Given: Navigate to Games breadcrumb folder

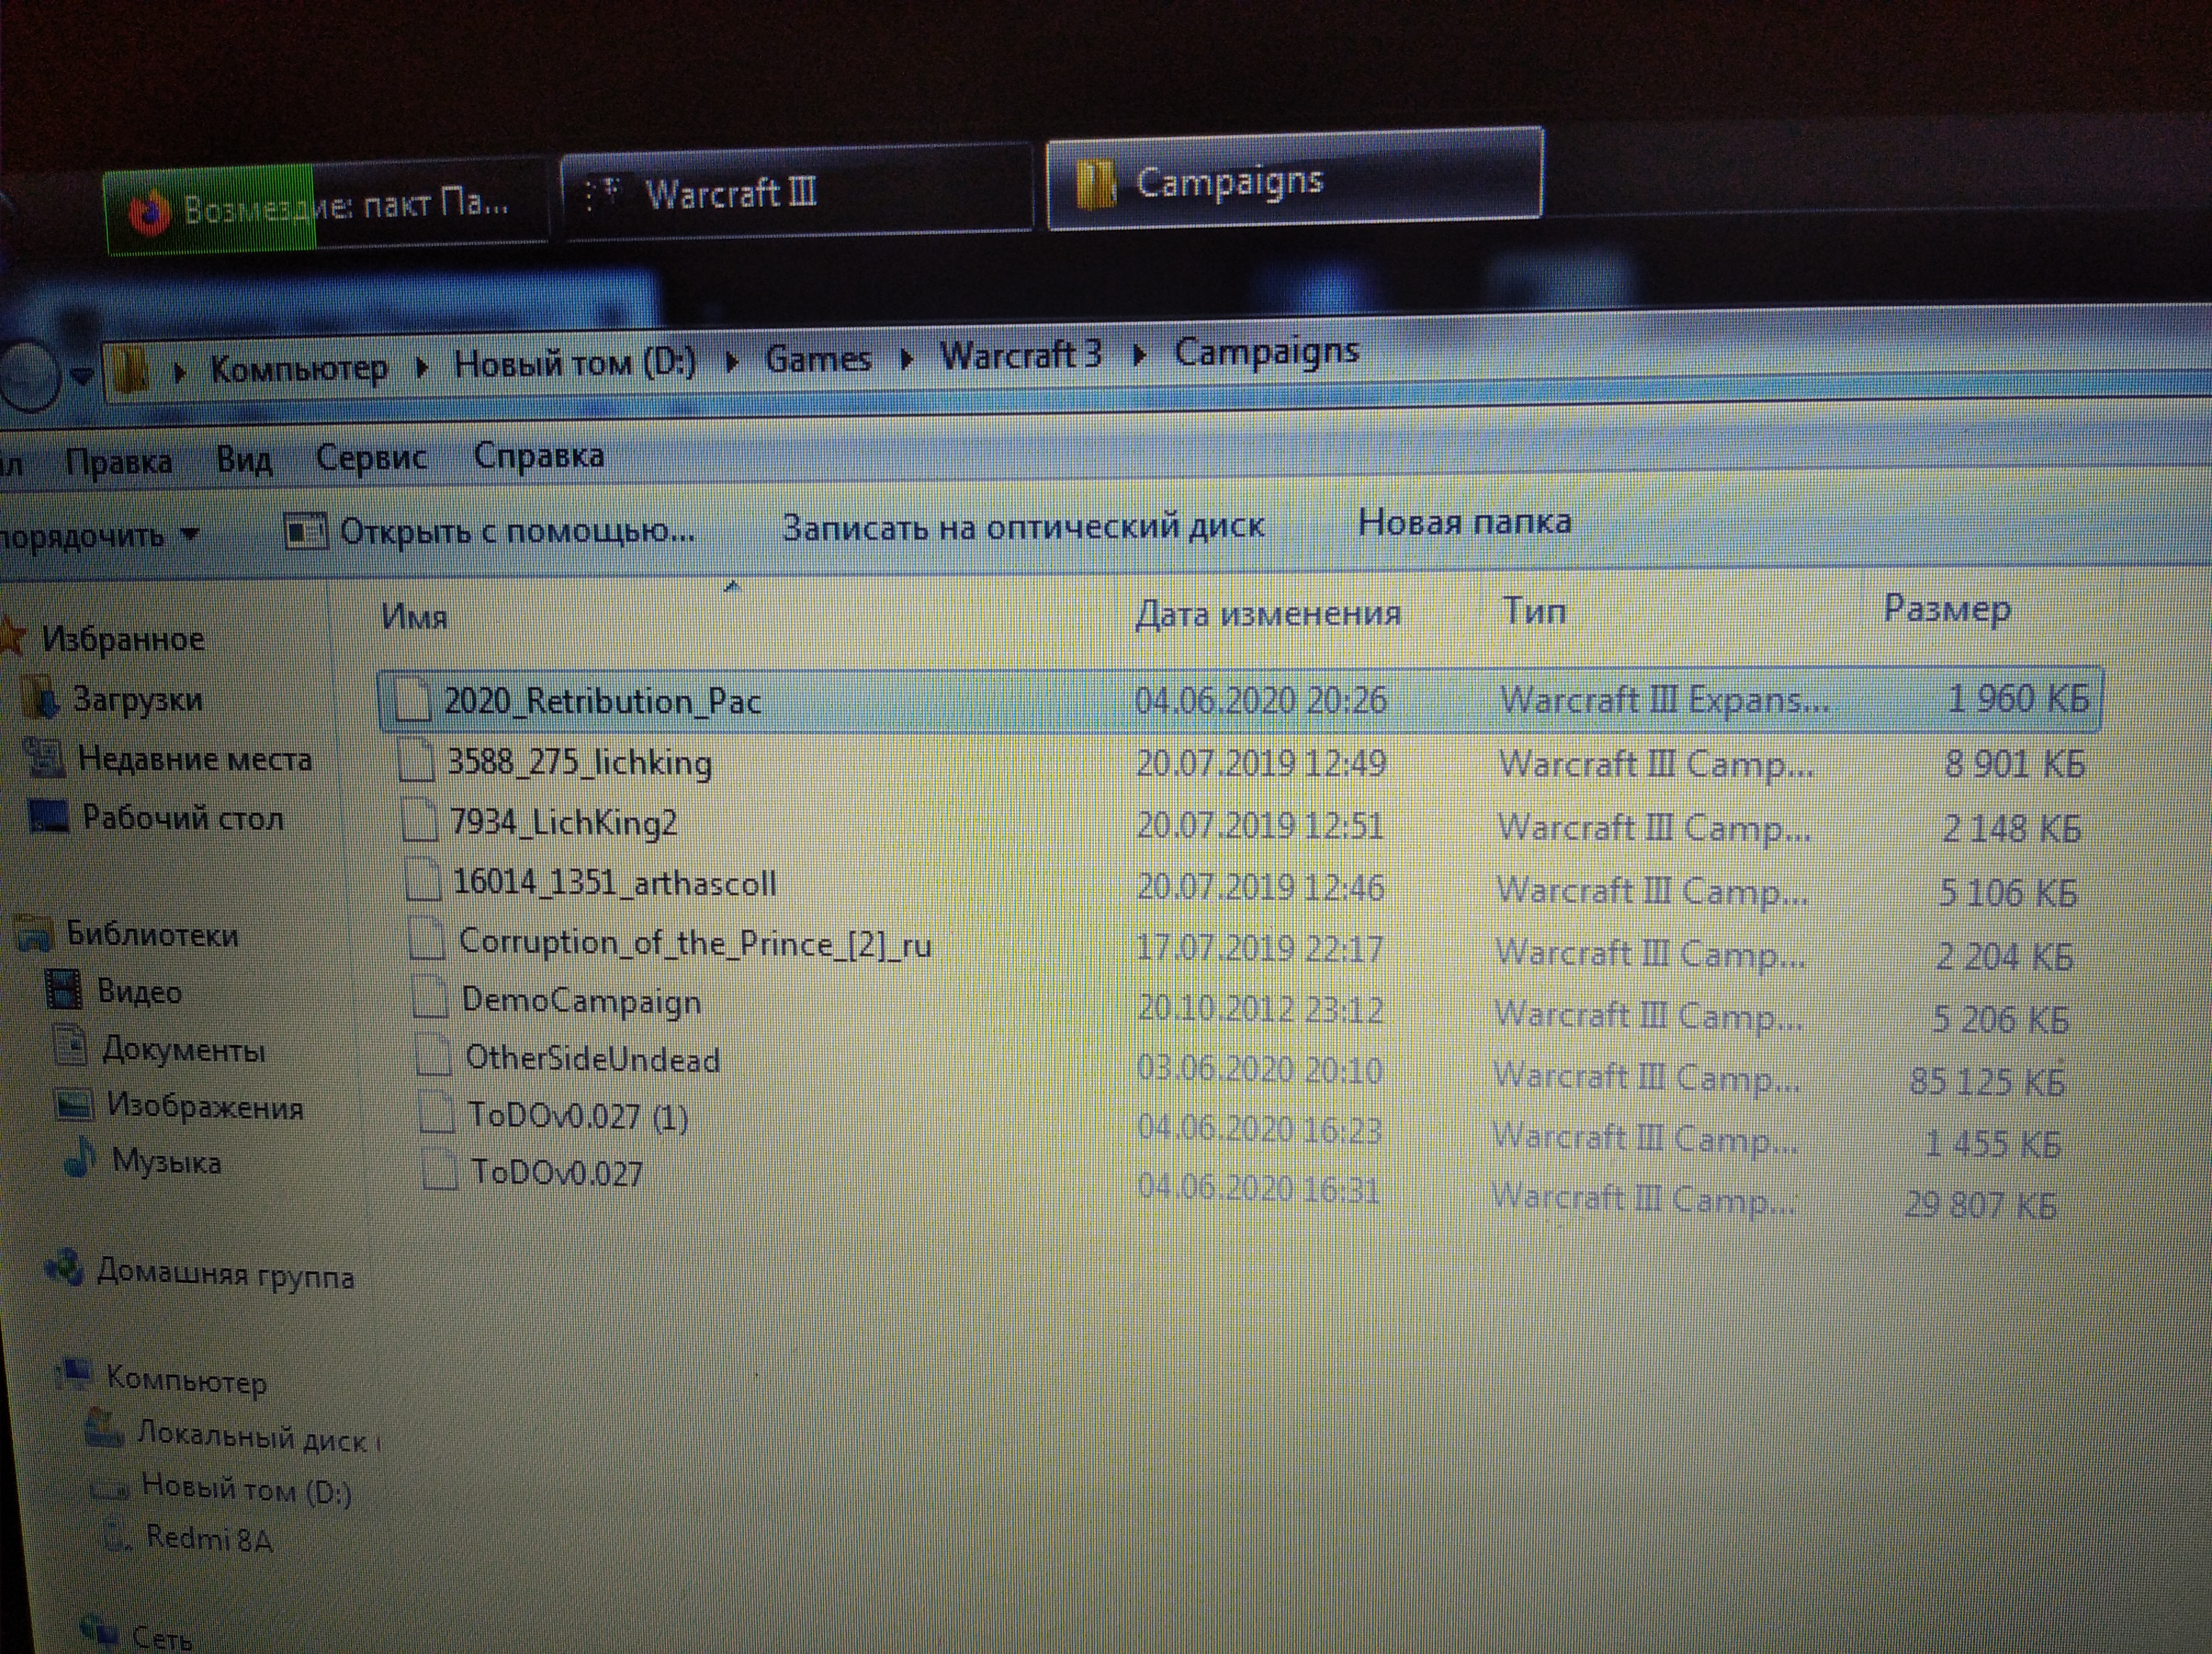Looking at the screenshot, I should coord(818,358).
